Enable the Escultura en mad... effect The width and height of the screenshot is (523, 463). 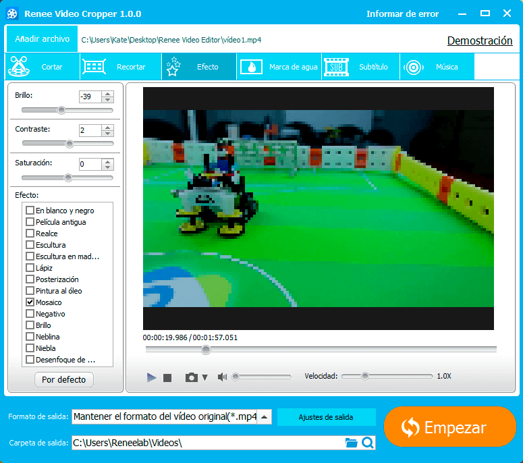coord(30,256)
